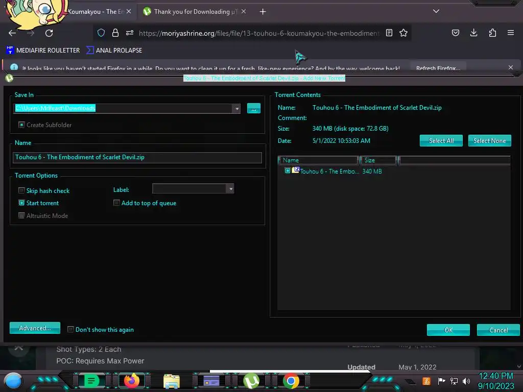Viewport: 523px width, 392px height.
Task: Toggle checkbox for Touhou 6 zip file
Action: pyautogui.click(x=288, y=170)
